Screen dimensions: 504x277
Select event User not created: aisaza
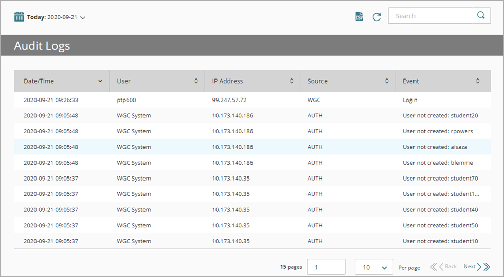[435, 147]
